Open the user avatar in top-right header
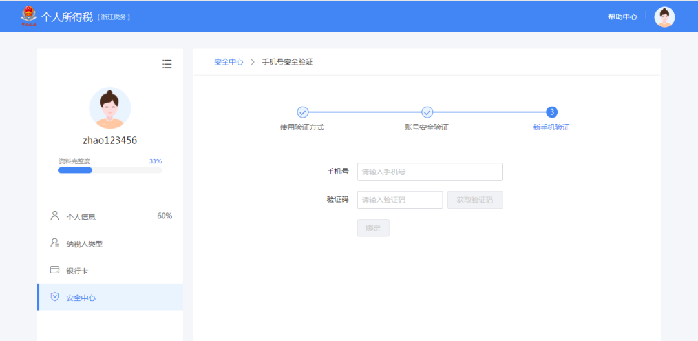This screenshot has height=341, width=698. click(664, 17)
